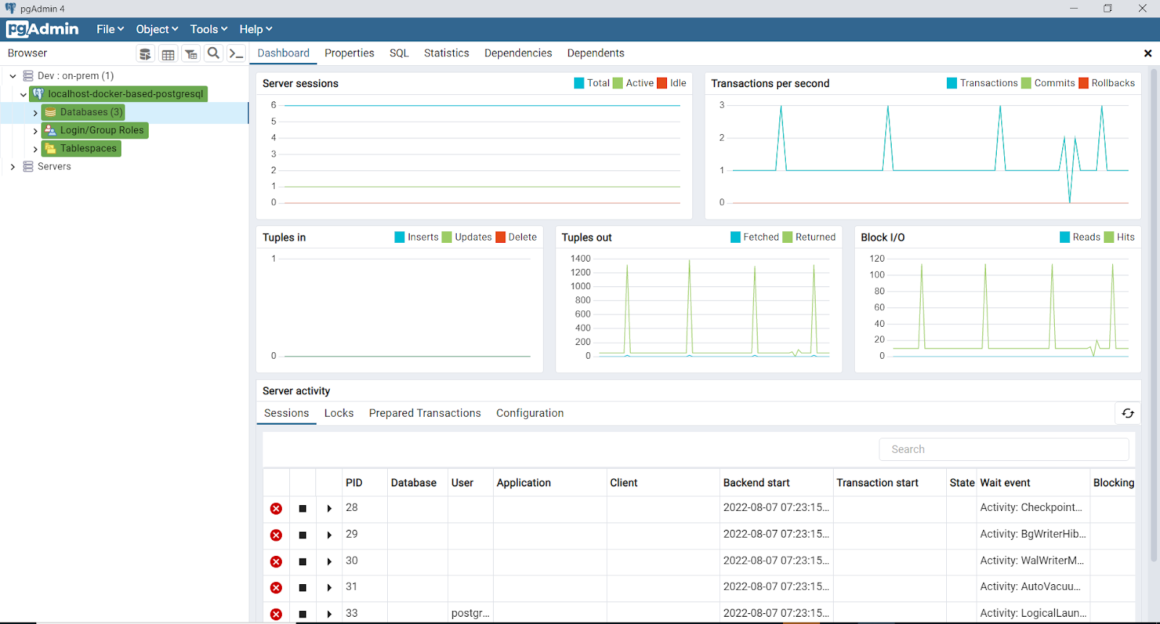Select localhost-docker-based-postgresql tree label
This screenshot has height=624, width=1160.
tap(125, 94)
